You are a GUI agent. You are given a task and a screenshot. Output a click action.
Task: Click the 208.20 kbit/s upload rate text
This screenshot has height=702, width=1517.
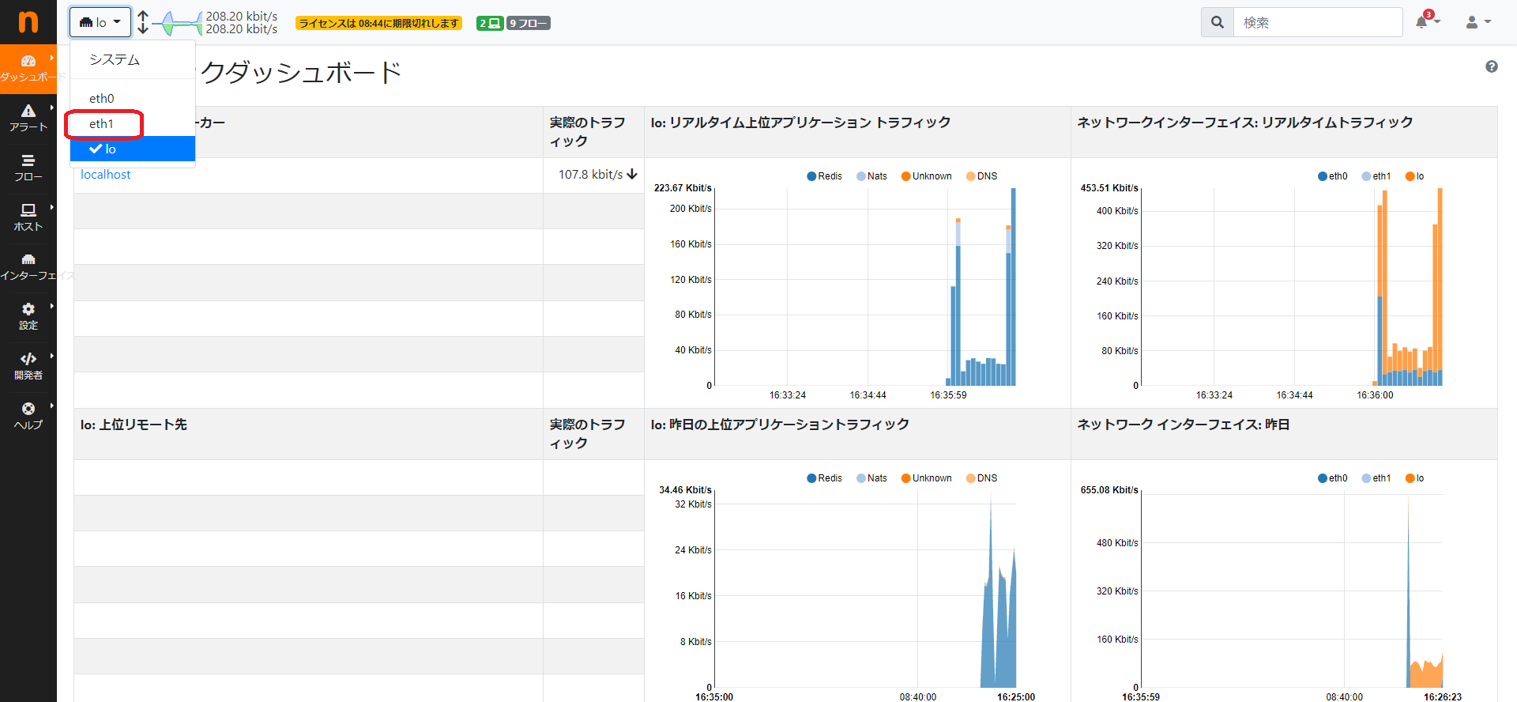[241, 16]
